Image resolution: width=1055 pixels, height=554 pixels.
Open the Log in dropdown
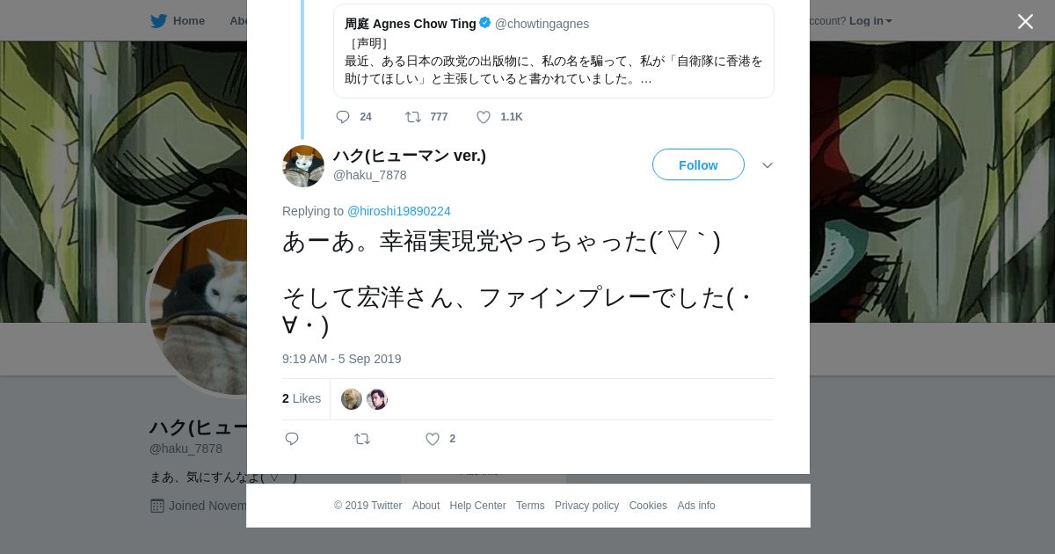870,21
